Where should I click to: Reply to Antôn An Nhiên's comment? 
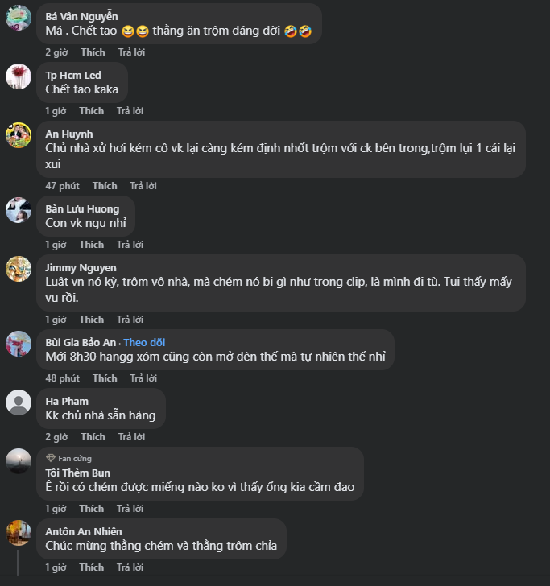pyautogui.click(x=130, y=567)
